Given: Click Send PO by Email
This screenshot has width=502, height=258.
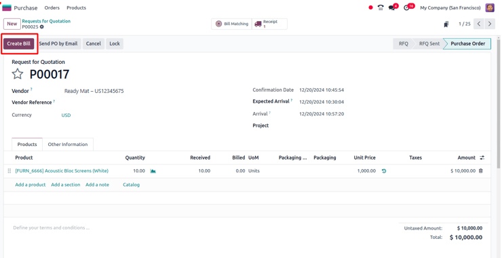Looking at the screenshot, I should pos(58,44).
